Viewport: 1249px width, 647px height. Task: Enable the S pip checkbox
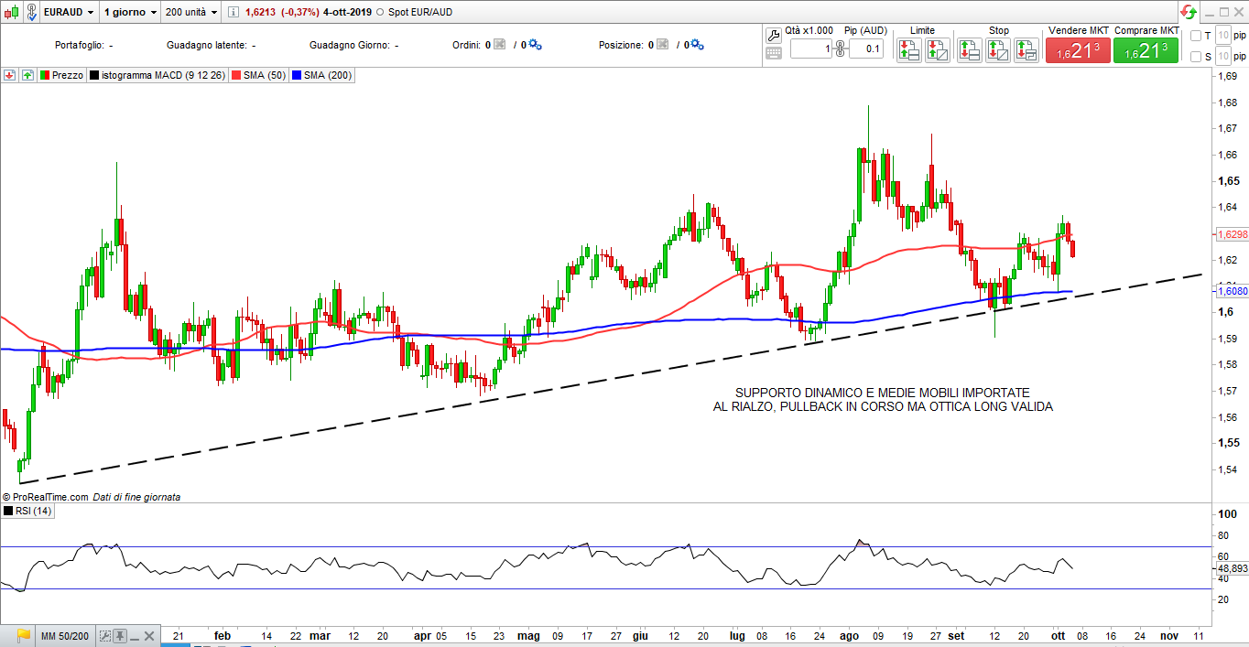1196,57
